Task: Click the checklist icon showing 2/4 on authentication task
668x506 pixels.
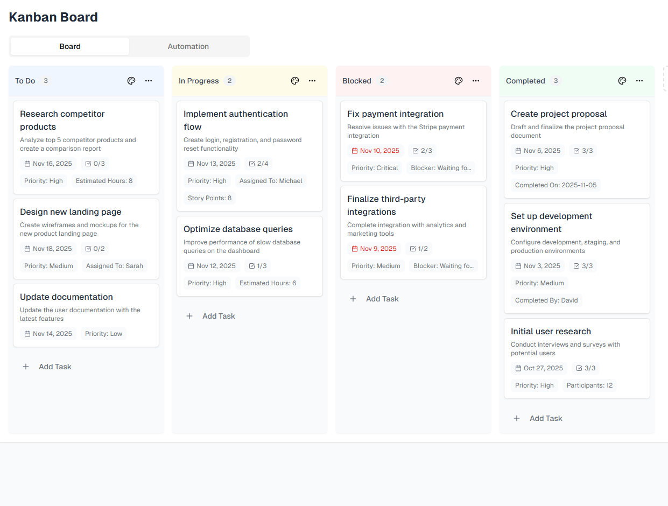Action: pyautogui.click(x=251, y=163)
